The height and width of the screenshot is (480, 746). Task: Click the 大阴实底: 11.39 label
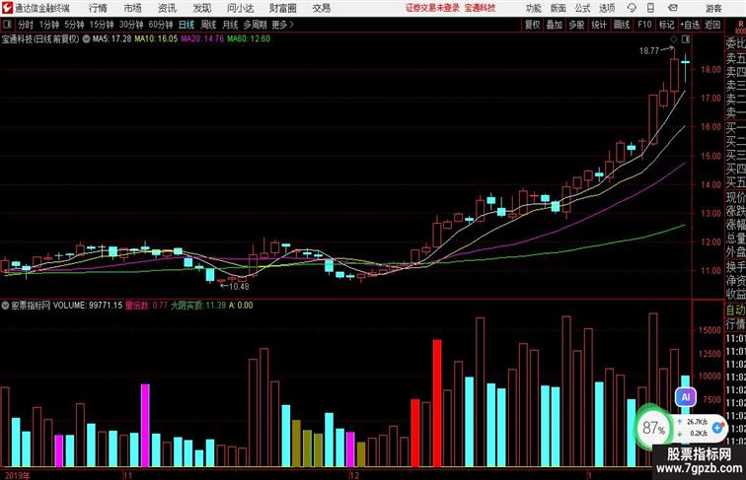click(198, 306)
